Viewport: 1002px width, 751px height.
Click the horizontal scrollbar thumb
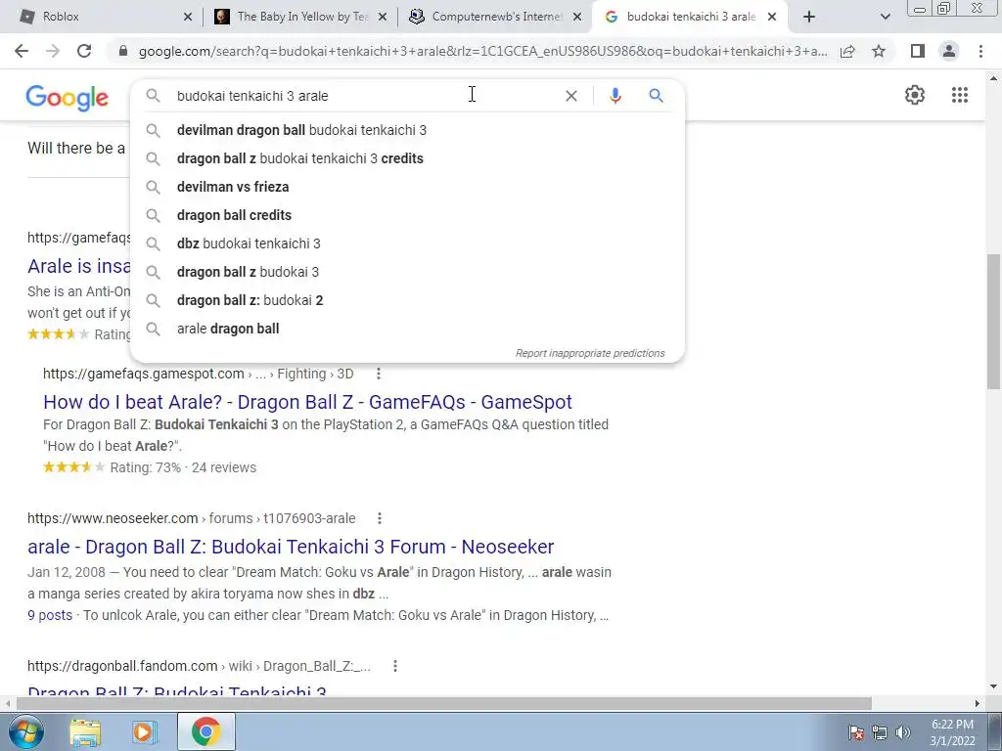coord(444,704)
